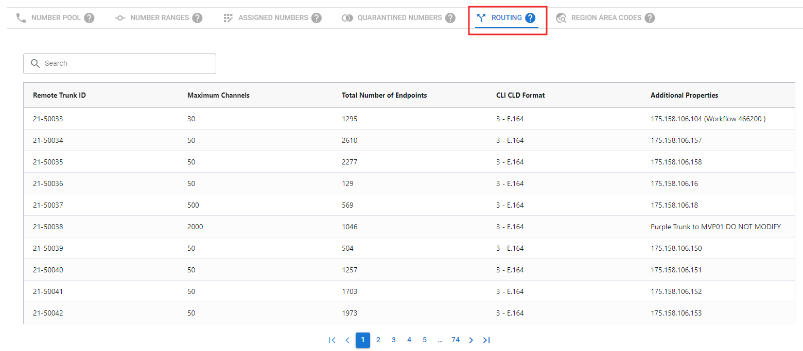This screenshot has width=803, height=351.
Task: Select row with Remote Trunk ID 21-50038
Action: (48, 227)
